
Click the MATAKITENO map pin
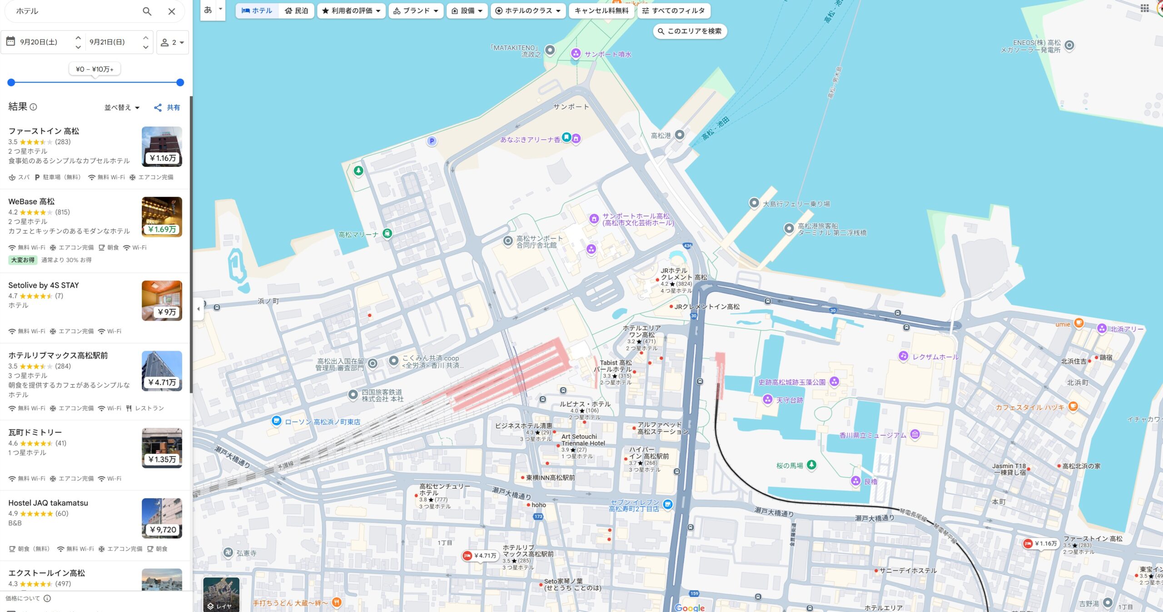pos(550,49)
